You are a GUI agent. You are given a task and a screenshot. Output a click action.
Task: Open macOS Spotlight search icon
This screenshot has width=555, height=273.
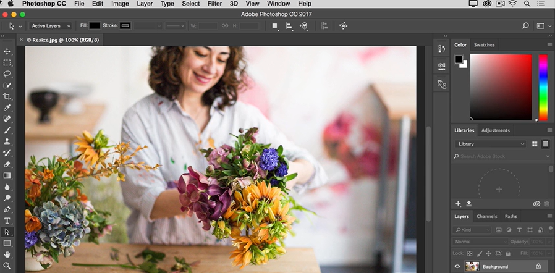point(527,4)
